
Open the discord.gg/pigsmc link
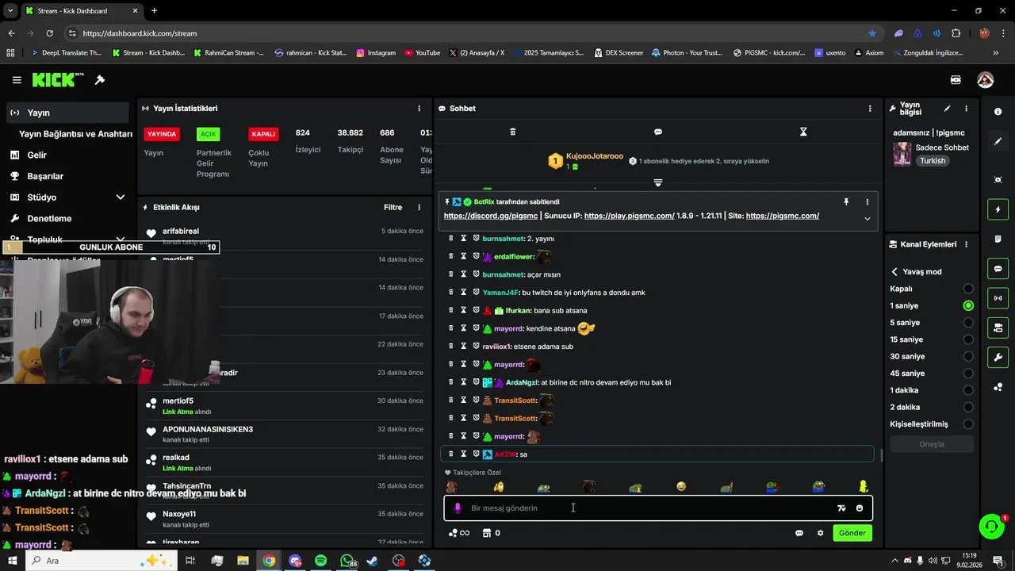click(492, 216)
